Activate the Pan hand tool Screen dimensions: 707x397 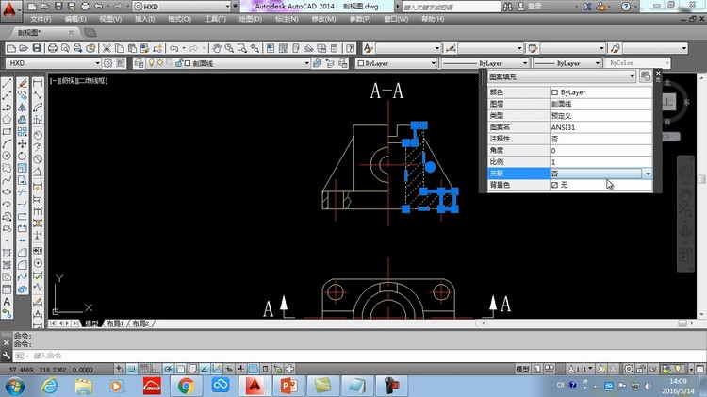coord(217,48)
